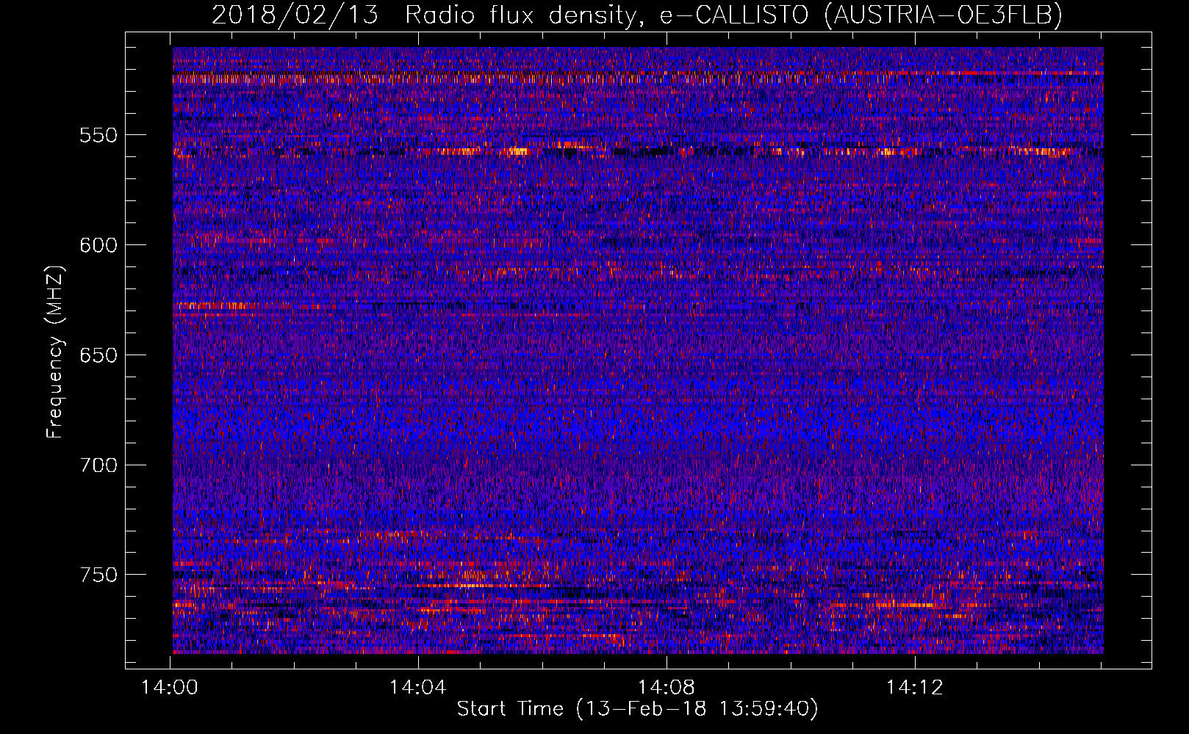Click the 14:08 time tick label
The image size is (1189, 734).
pos(667,688)
